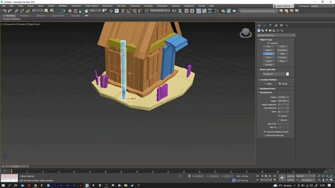Activate the Select Object tool
Viewport: 335px width, 188px height.
pyautogui.click(x=47, y=11)
